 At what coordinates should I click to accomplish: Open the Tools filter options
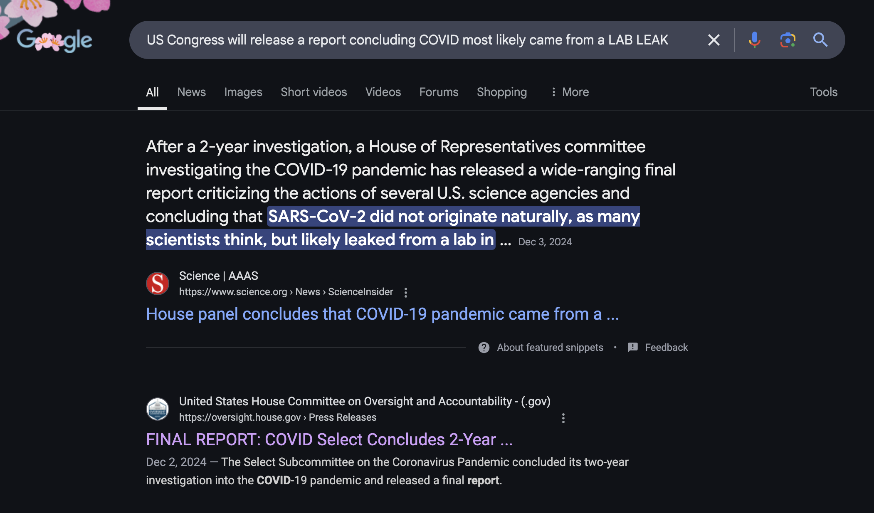click(x=823, y=92)
